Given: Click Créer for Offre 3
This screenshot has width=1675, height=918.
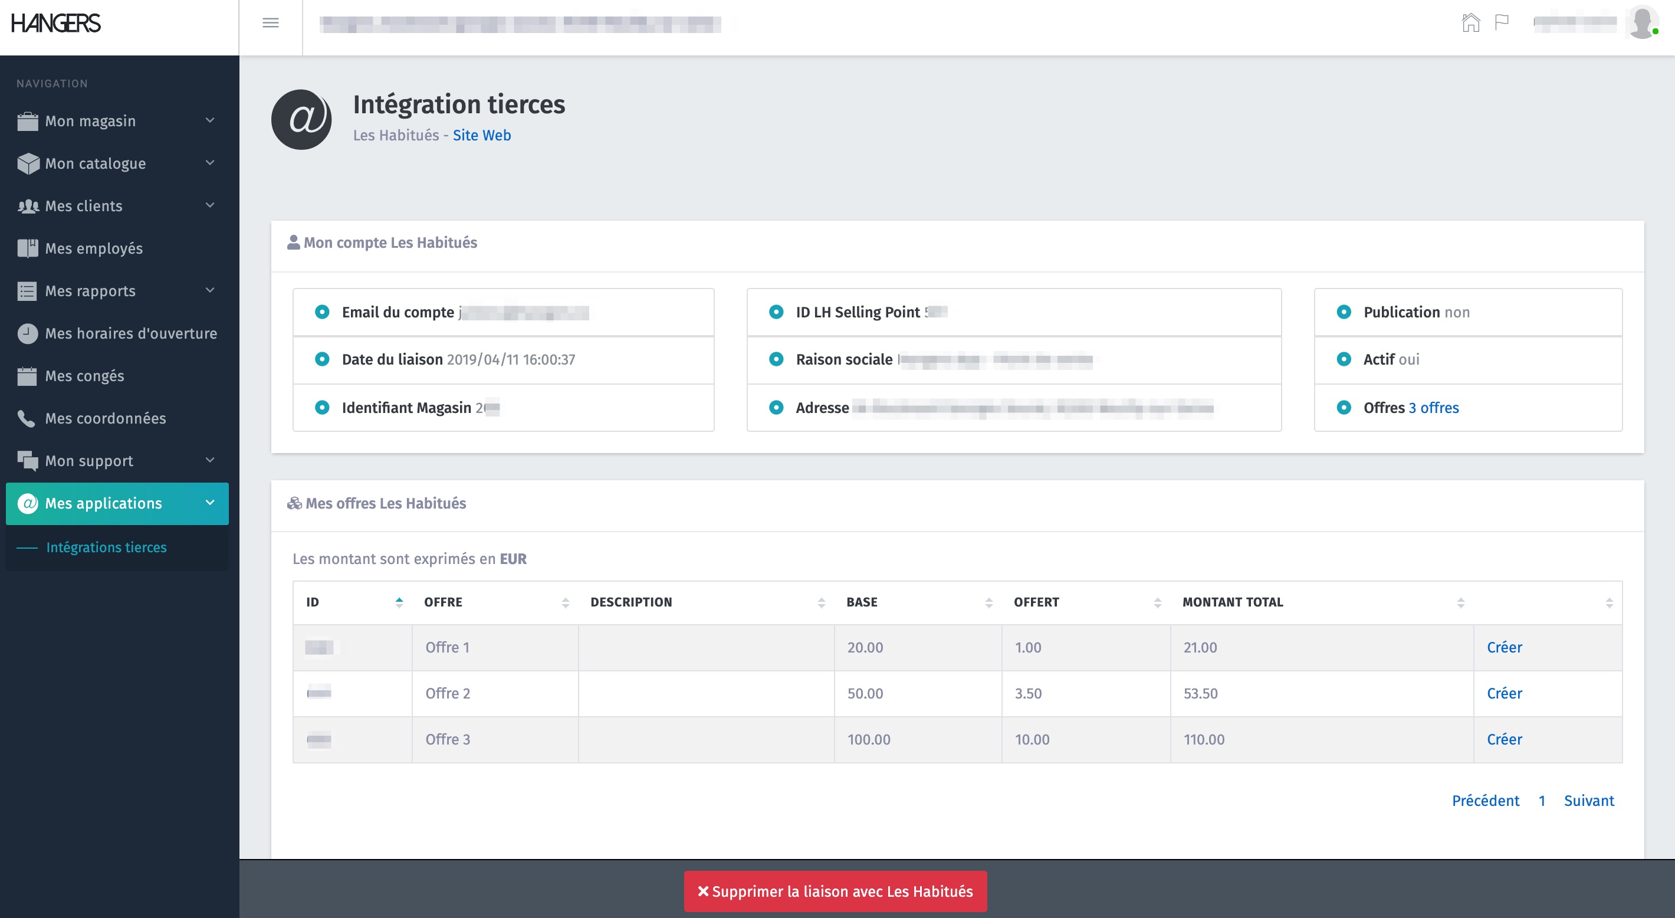Looking at the screenshot, I should click(x=1504, y=740).
